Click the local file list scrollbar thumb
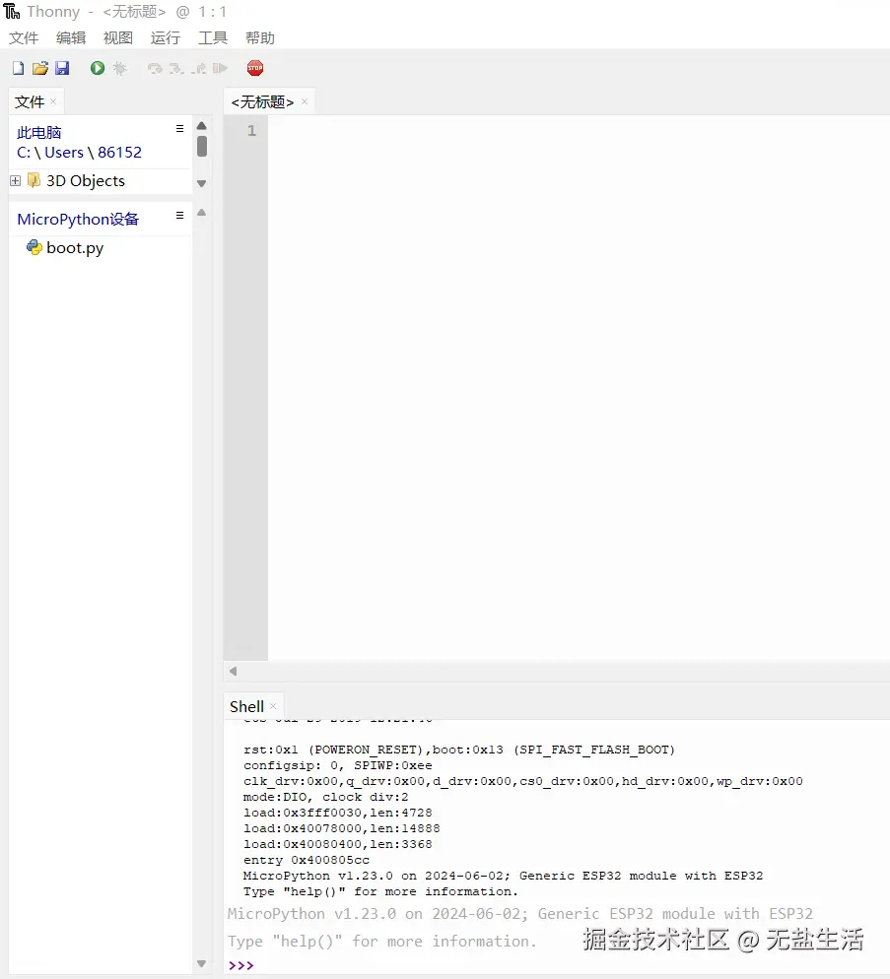The height and width of the screenshot is (979, 890). pyautogui.click(x=202, y=146)
